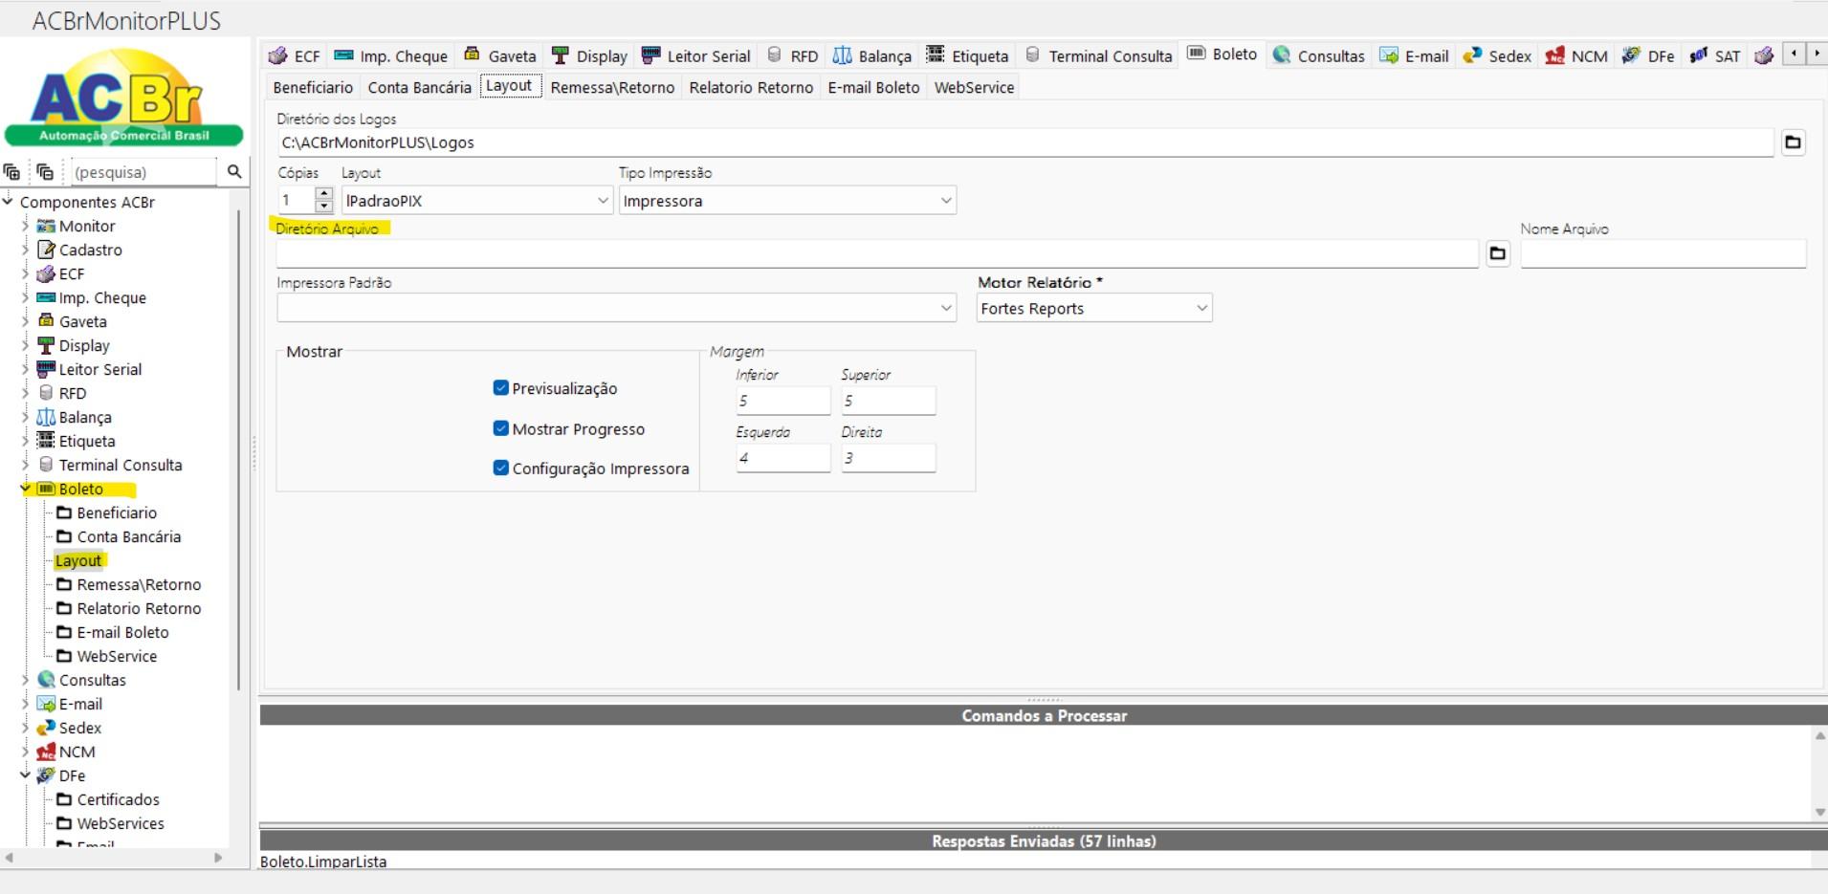Open the Tipo Impressão dropdown
1828x894 pixels.
click(x=946, y=201)
